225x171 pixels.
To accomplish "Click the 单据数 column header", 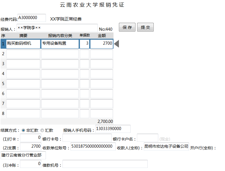I will point(85,35).
